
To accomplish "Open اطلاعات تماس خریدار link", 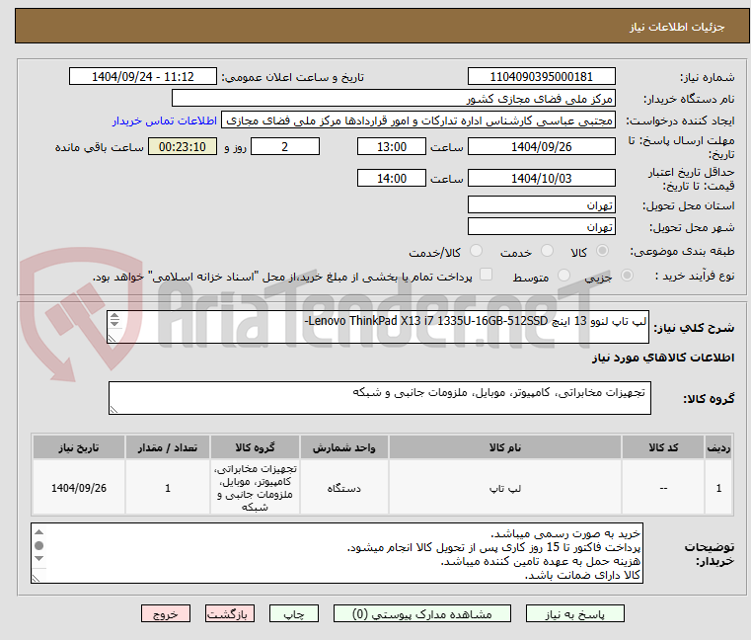I will (165, 120).
